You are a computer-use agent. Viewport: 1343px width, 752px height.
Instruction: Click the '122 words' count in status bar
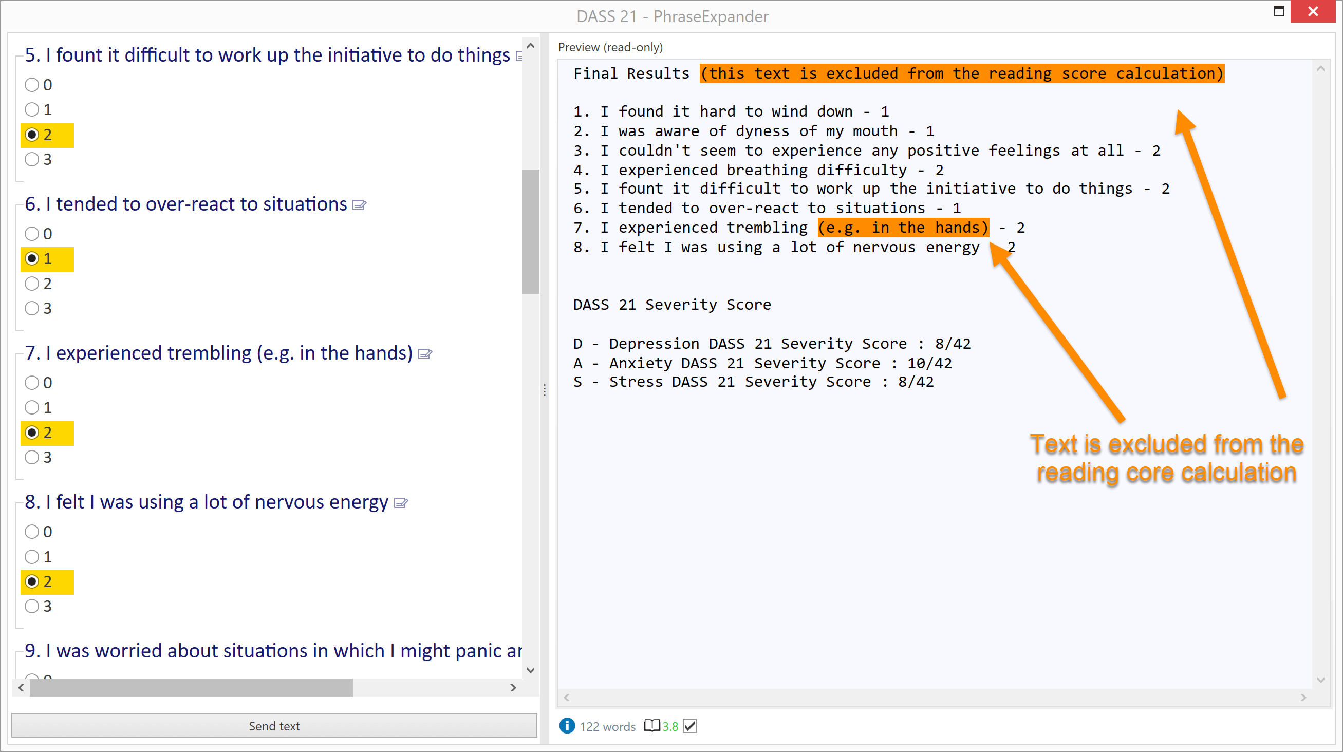(x=607, y=726)
